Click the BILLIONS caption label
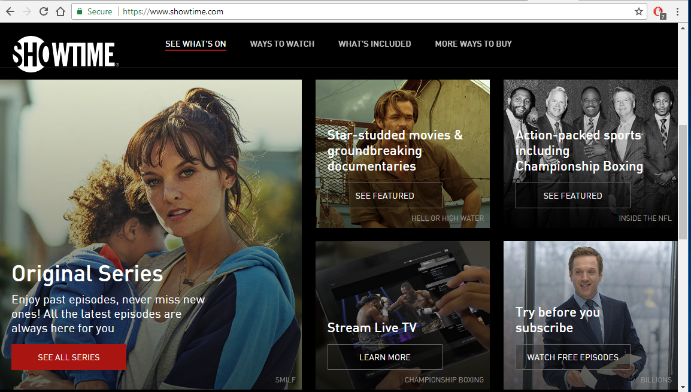Screen dimensions: 691x392 point(656,379)
